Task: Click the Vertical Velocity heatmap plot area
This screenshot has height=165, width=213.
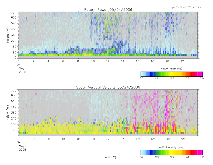Action: 108,113
